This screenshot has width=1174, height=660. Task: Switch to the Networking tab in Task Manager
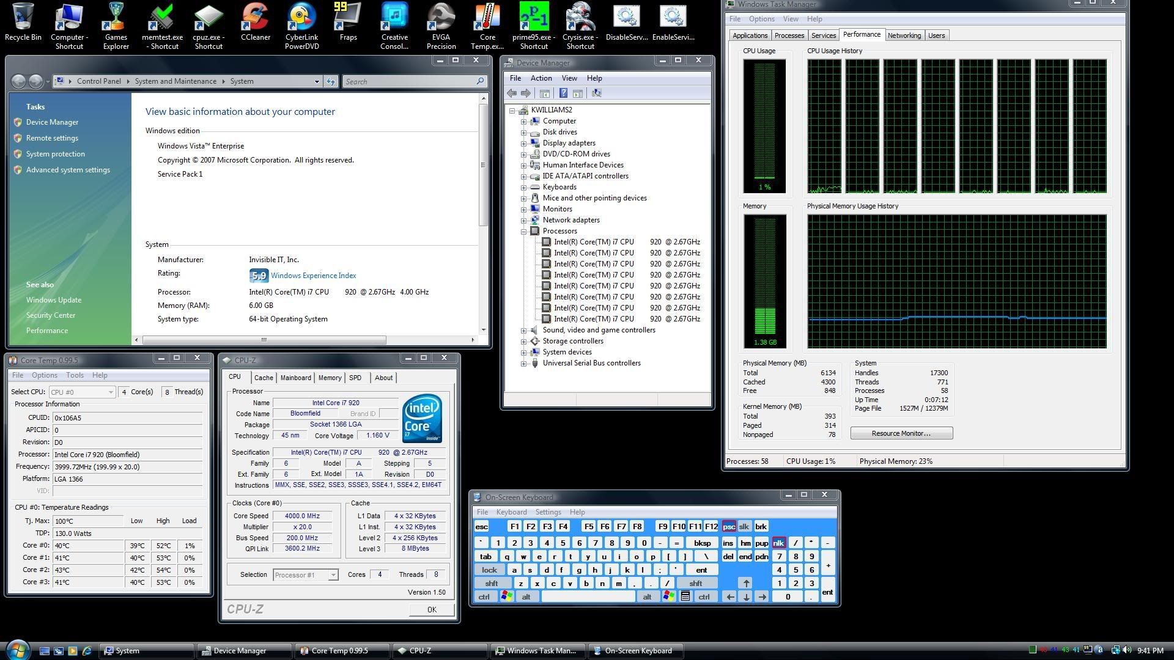point(905,35)
